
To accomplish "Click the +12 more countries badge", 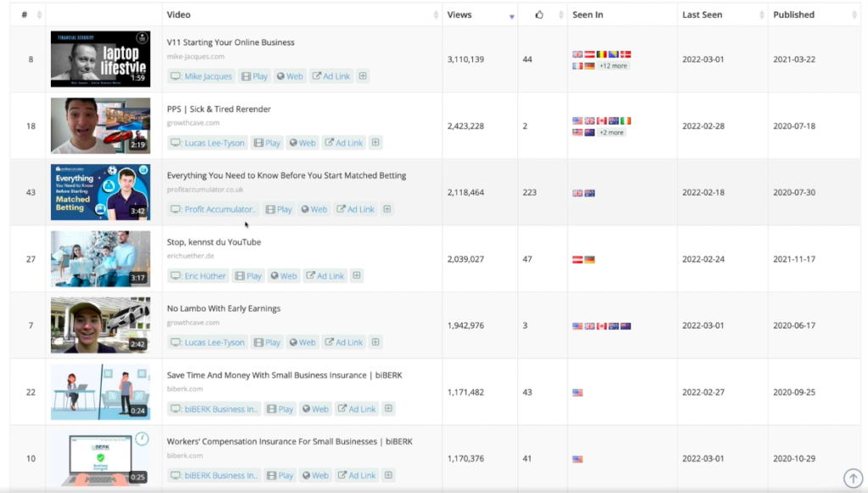I will 614,66.
